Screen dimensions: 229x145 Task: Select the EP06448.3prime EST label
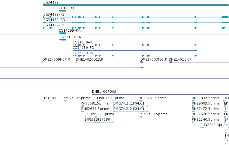(x=111, y=98)
